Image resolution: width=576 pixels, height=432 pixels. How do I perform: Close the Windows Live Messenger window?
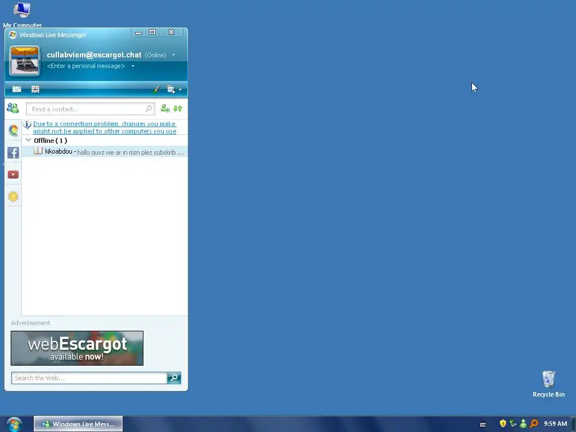click(x=171, y=32)
